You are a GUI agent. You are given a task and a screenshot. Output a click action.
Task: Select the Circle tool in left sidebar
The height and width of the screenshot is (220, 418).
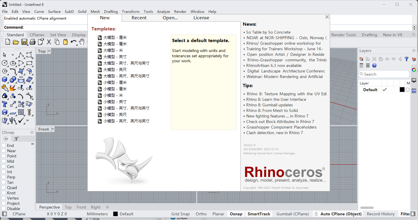coord(5,63)
